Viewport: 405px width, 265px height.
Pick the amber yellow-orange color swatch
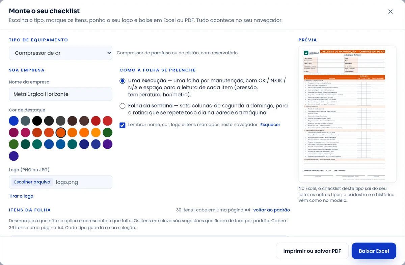tap(96, 132)
